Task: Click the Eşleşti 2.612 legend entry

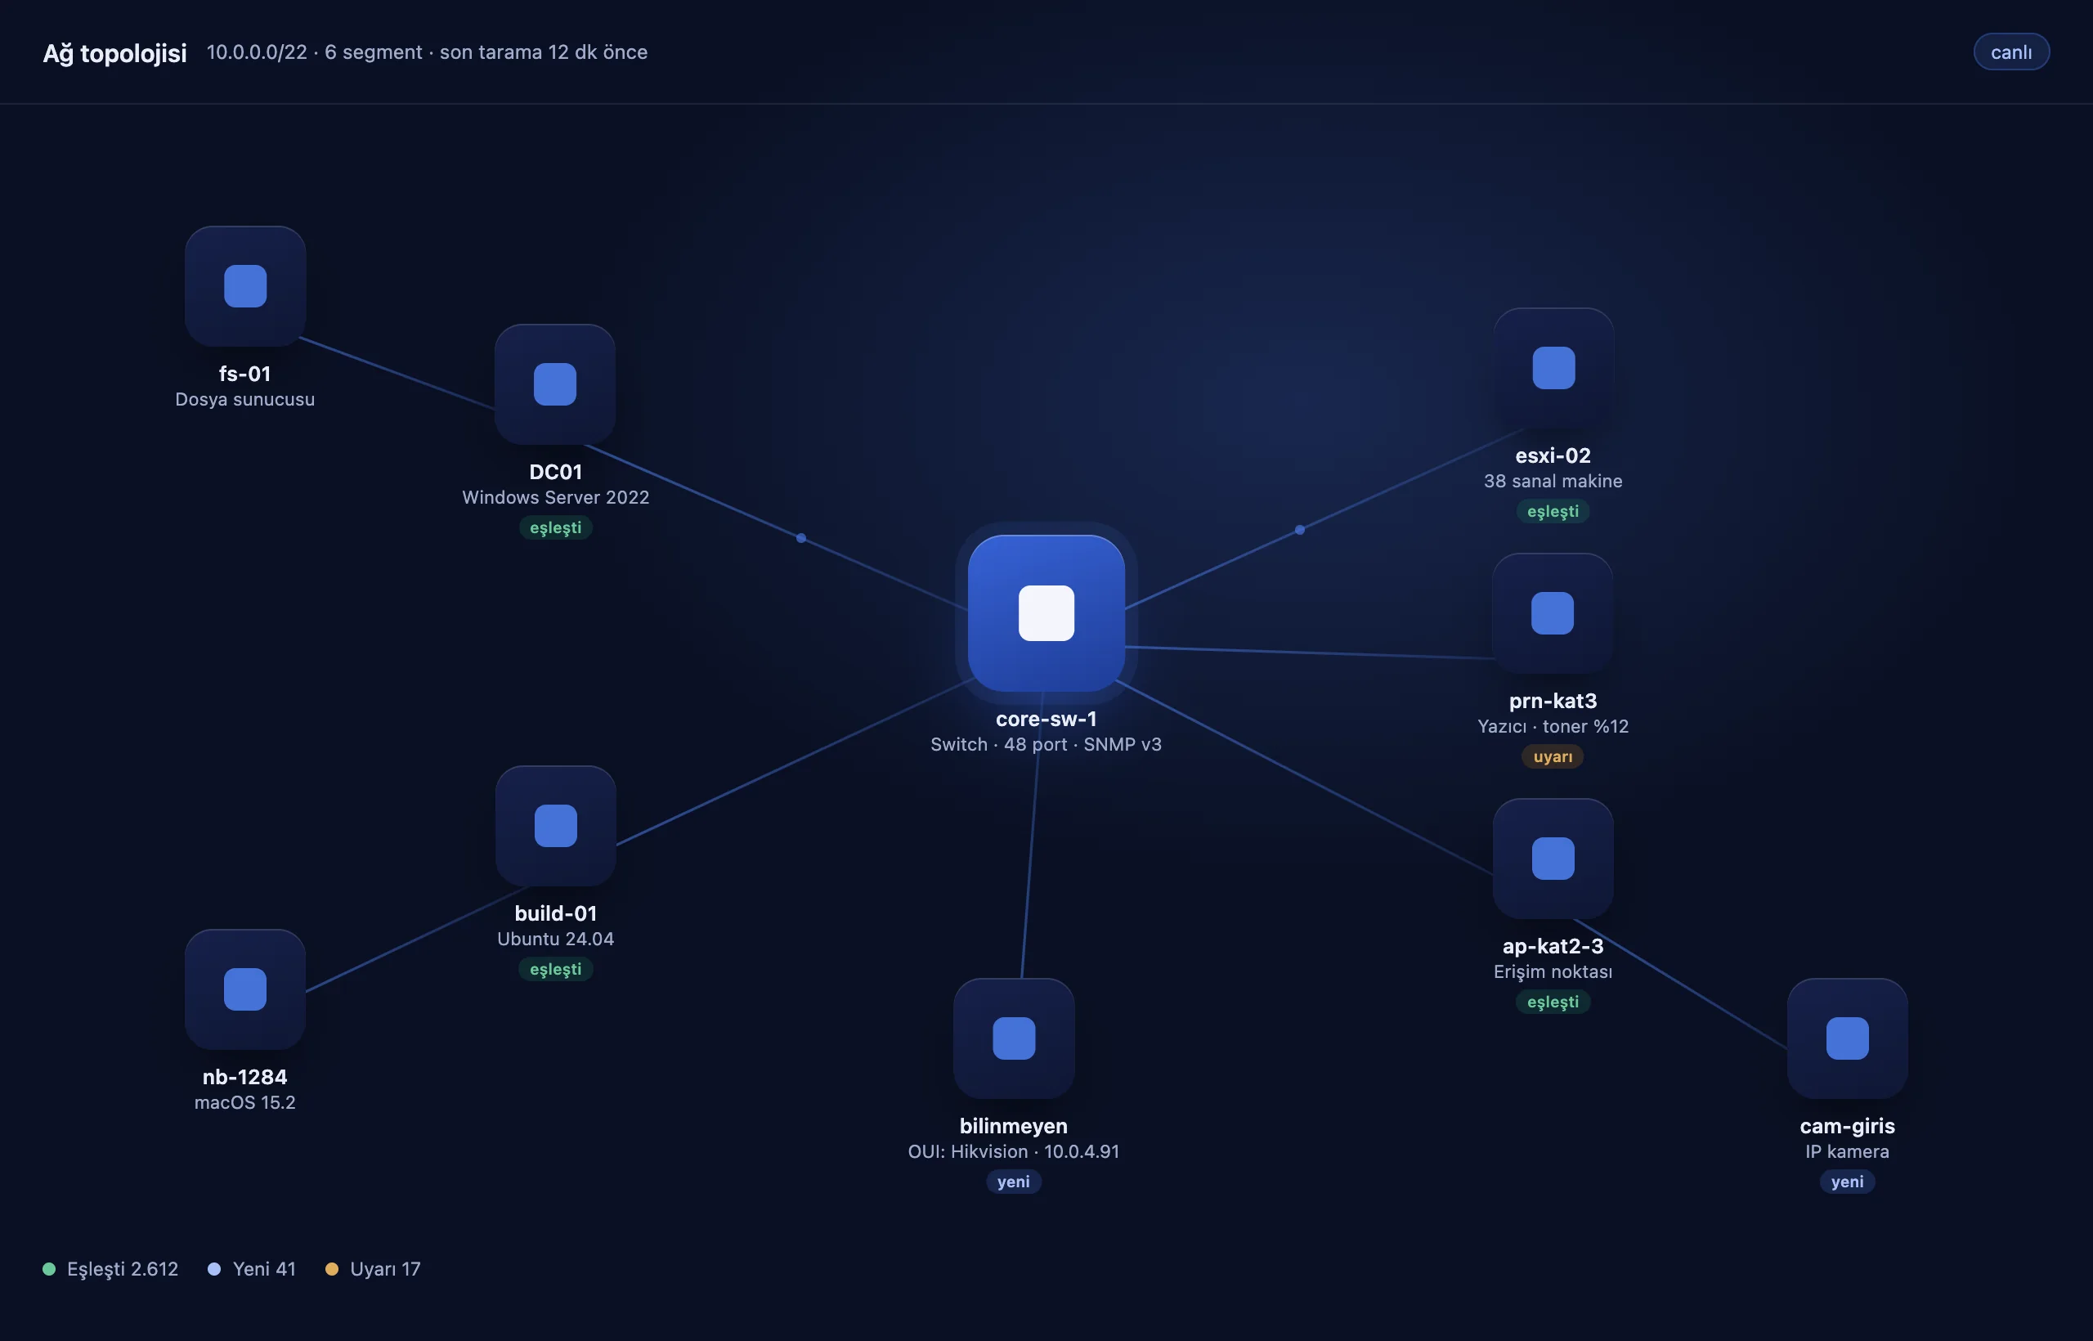Action: 110,1269
